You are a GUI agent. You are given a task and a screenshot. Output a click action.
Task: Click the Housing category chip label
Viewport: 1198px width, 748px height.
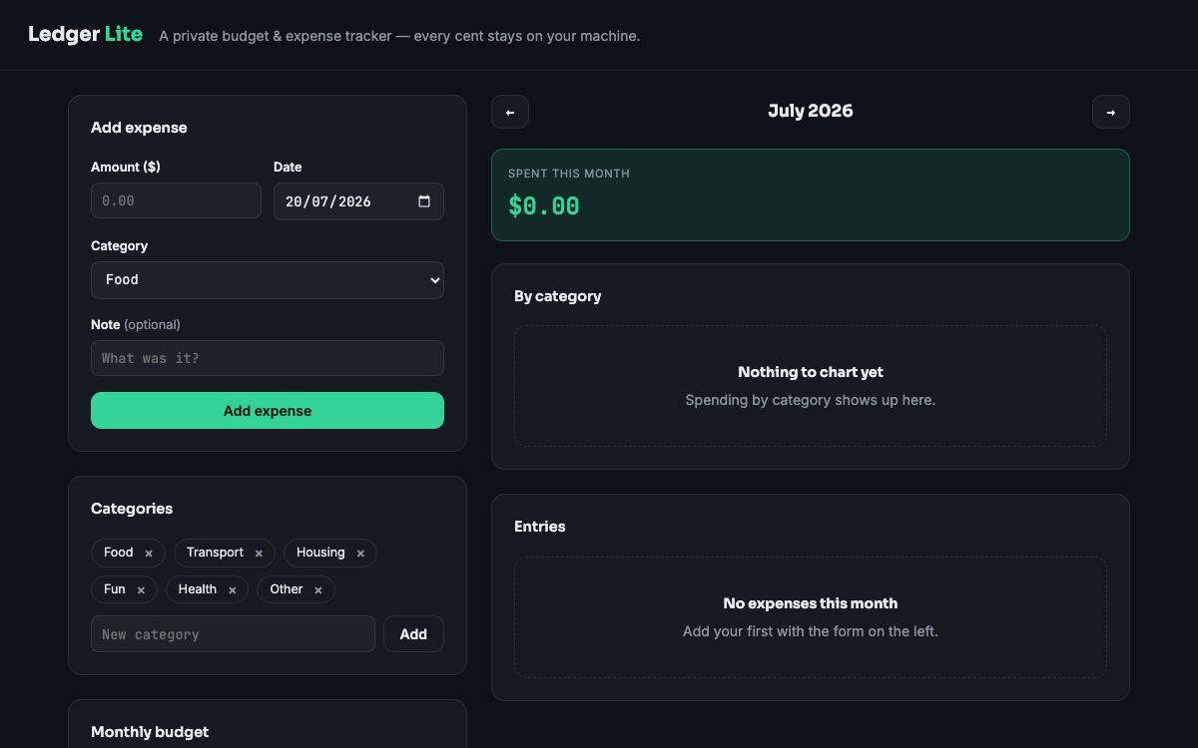[x=320, y=553]
